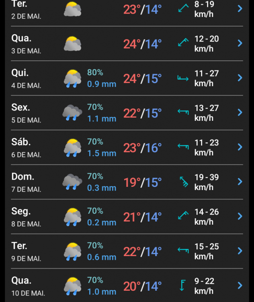Image resolution: width=254 pixels, height=302 pixels.
Task: Click the rain cloud icon for Dom. 7 de mai.
Action: pos(72,182)
